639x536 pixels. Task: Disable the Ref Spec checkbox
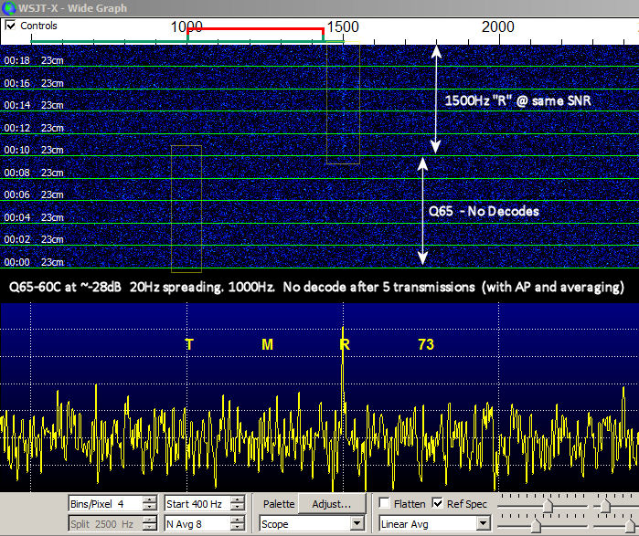(x=437, y=503)
